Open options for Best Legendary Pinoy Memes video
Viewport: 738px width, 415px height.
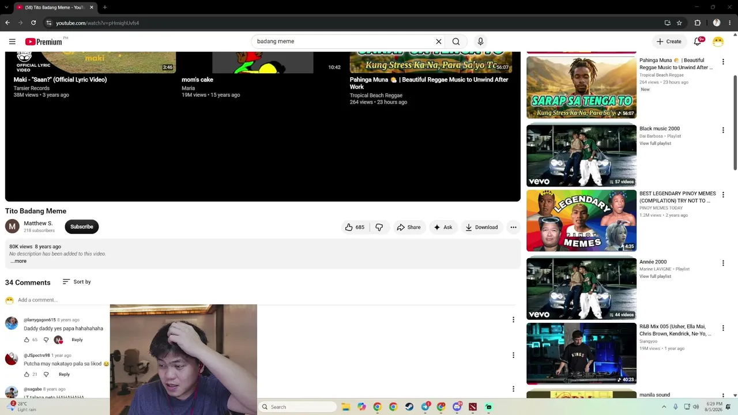pos(723,195)
